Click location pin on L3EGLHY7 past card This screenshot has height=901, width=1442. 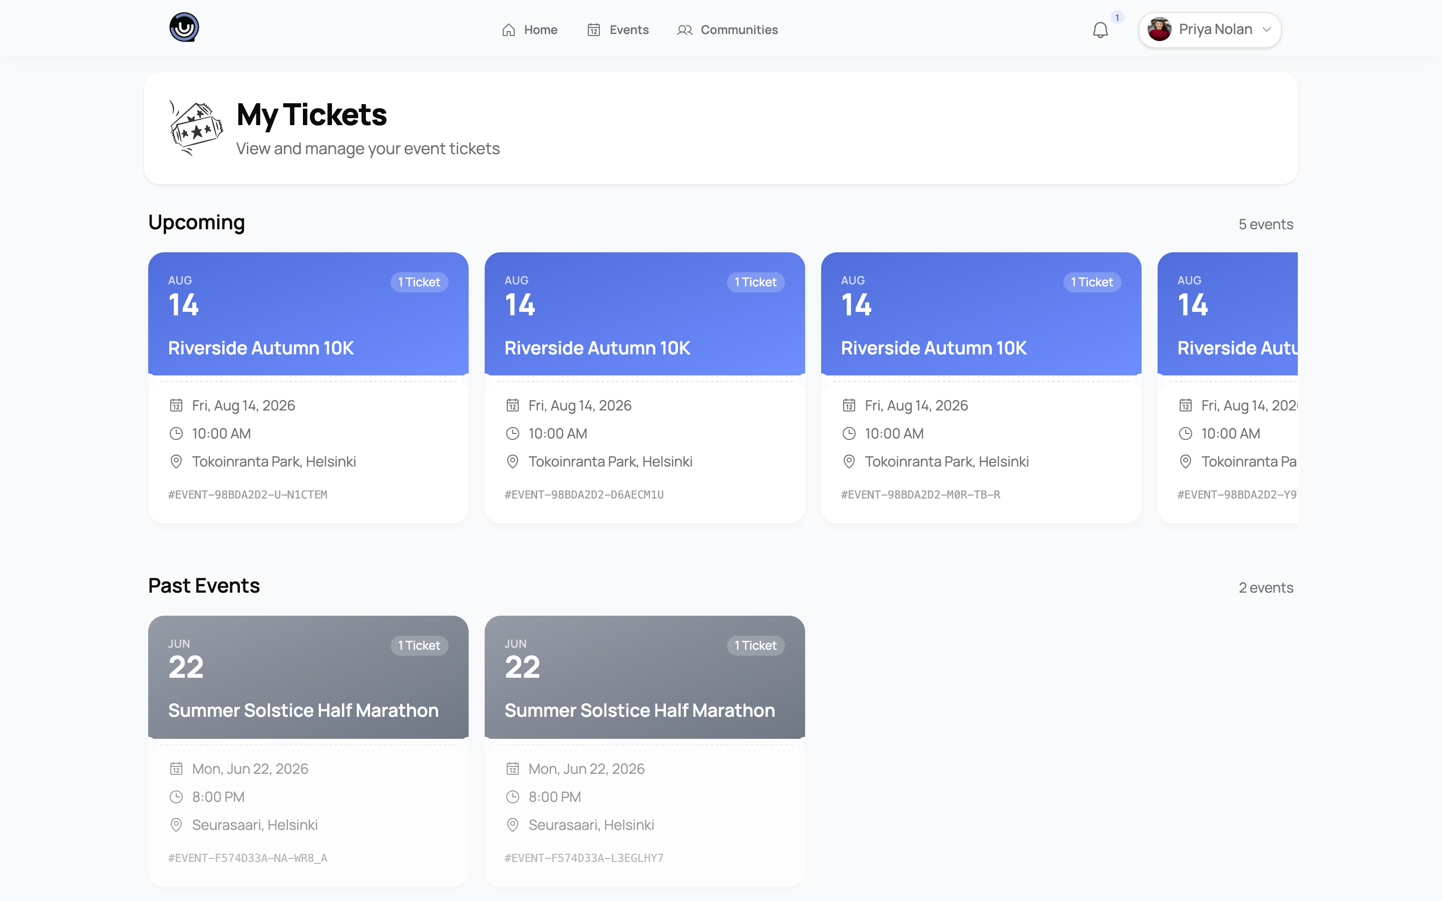(512, 825)
